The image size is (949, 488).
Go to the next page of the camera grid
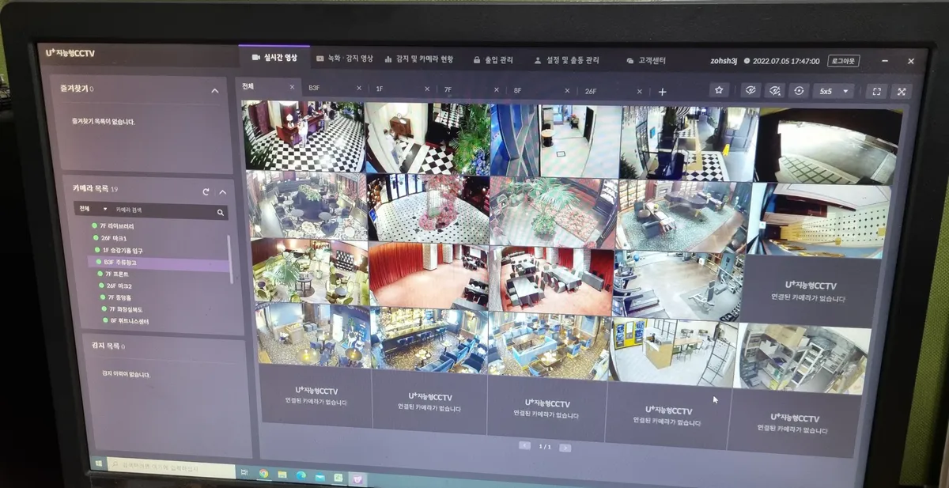[565, 448]
